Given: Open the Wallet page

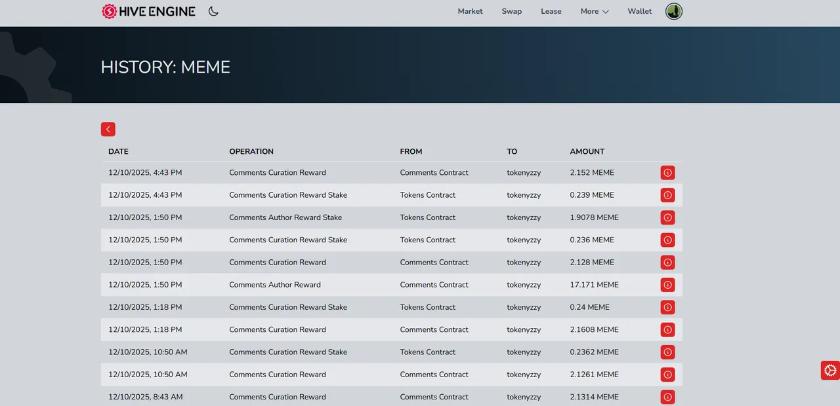Looking at the screenshot, I should pyautogui.click(x=640, y=11).
